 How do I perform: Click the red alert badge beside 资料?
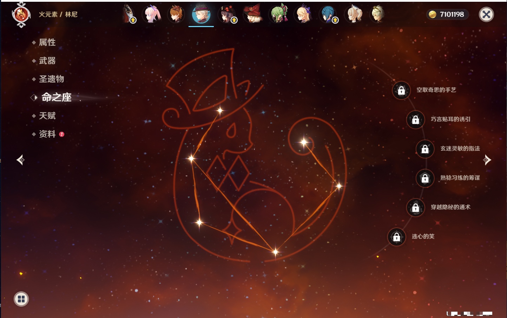[x=62, y=134]
